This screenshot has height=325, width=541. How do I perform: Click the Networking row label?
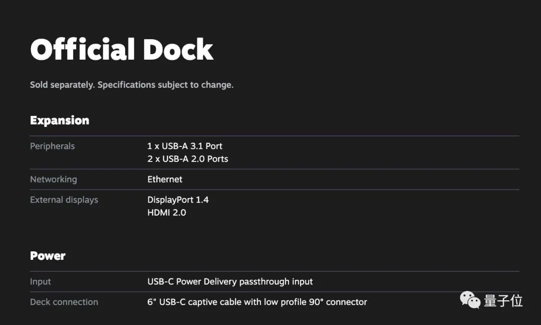click(x=54, y=179)
